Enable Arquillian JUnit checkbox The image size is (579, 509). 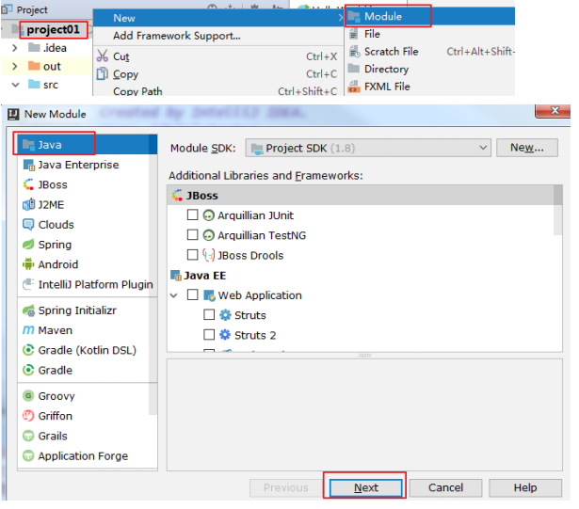tap(193, 215)
